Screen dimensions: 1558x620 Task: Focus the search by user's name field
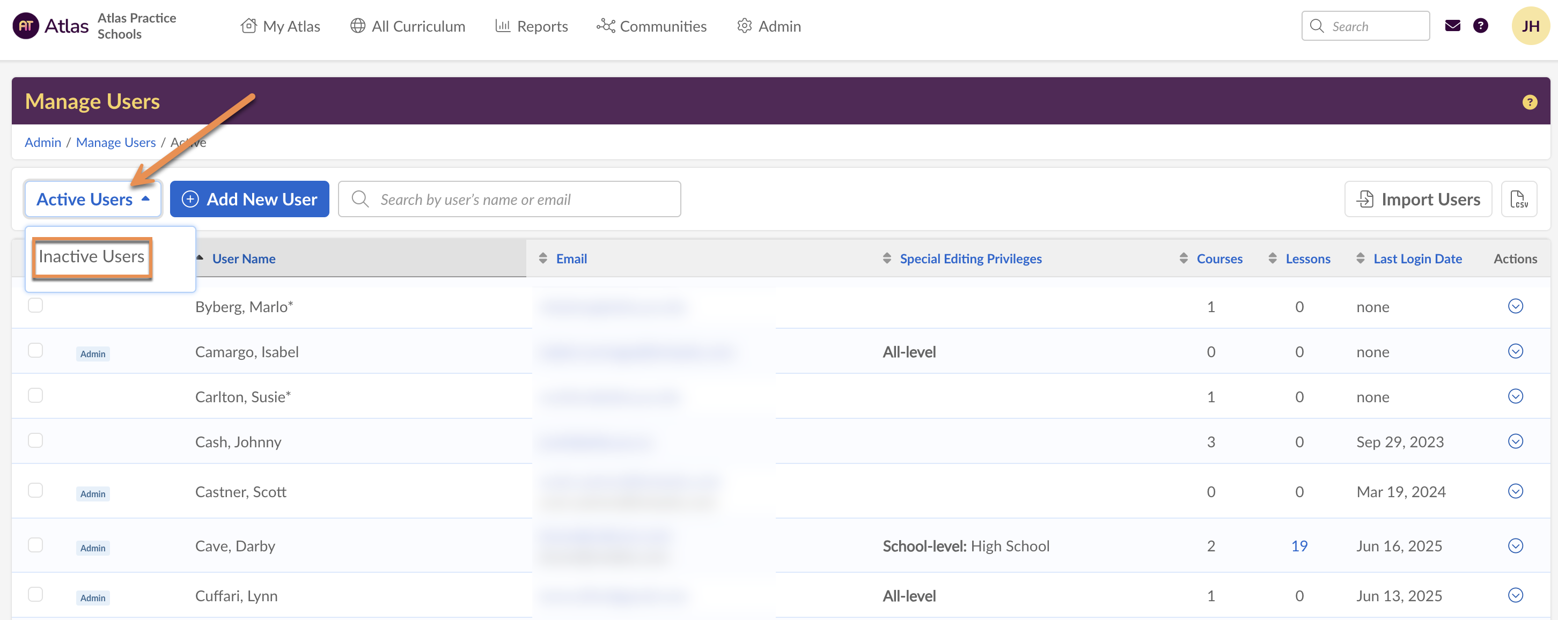(510, 199)
